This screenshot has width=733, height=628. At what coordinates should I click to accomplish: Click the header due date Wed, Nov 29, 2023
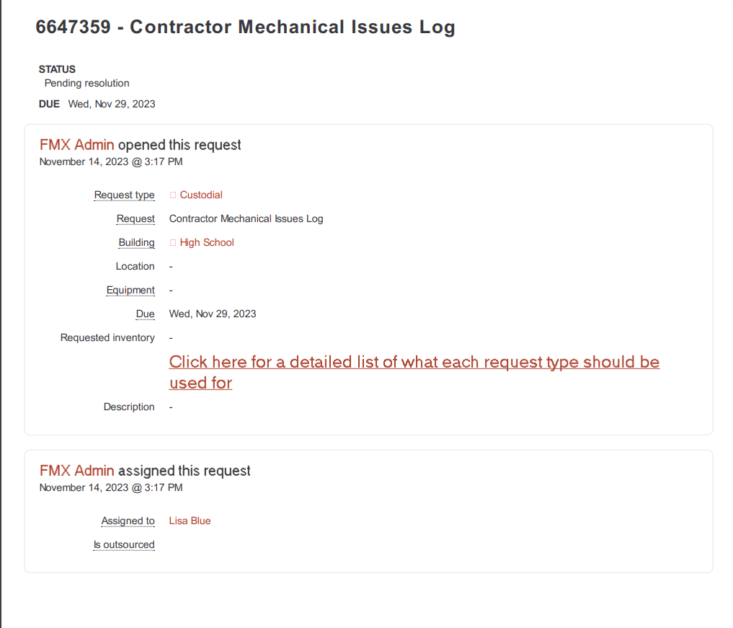[112, 104]
